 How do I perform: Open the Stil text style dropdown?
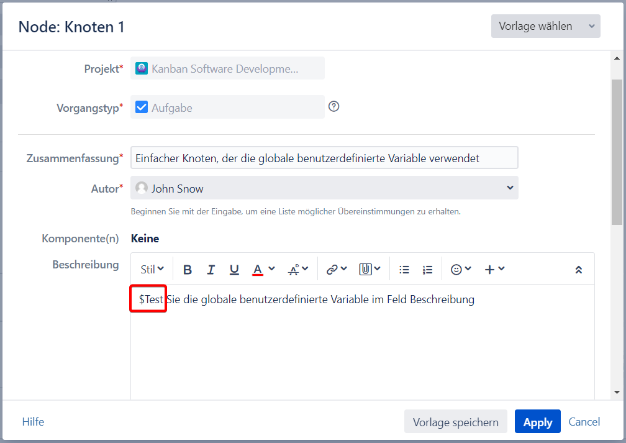coord(152,270)
